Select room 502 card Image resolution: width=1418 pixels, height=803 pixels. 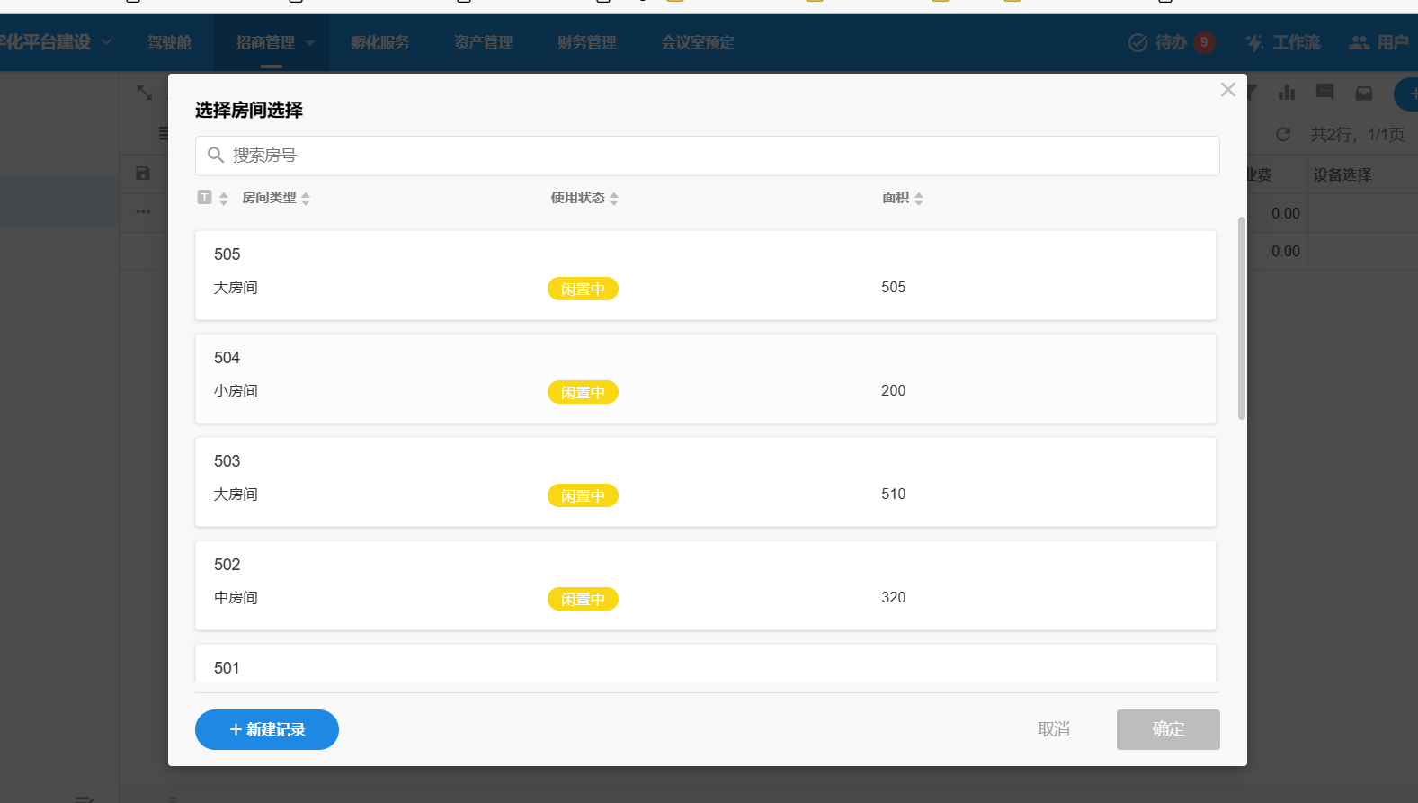[x=705, y=585]
